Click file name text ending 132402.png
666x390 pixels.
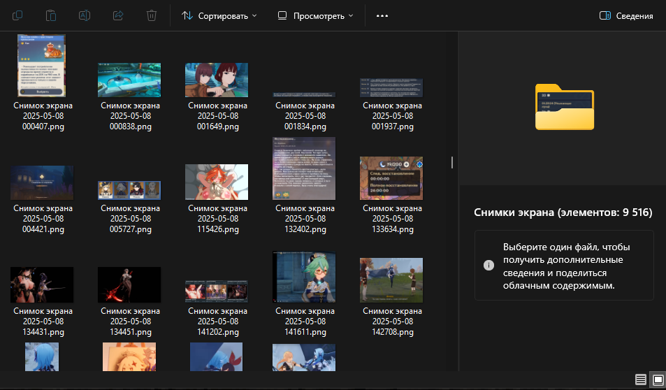click(305, 219)
